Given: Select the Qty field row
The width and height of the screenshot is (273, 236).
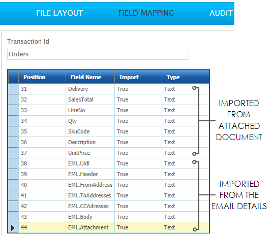Looking at the screenshot, I should pyautogui.click(x=109, y=121).
